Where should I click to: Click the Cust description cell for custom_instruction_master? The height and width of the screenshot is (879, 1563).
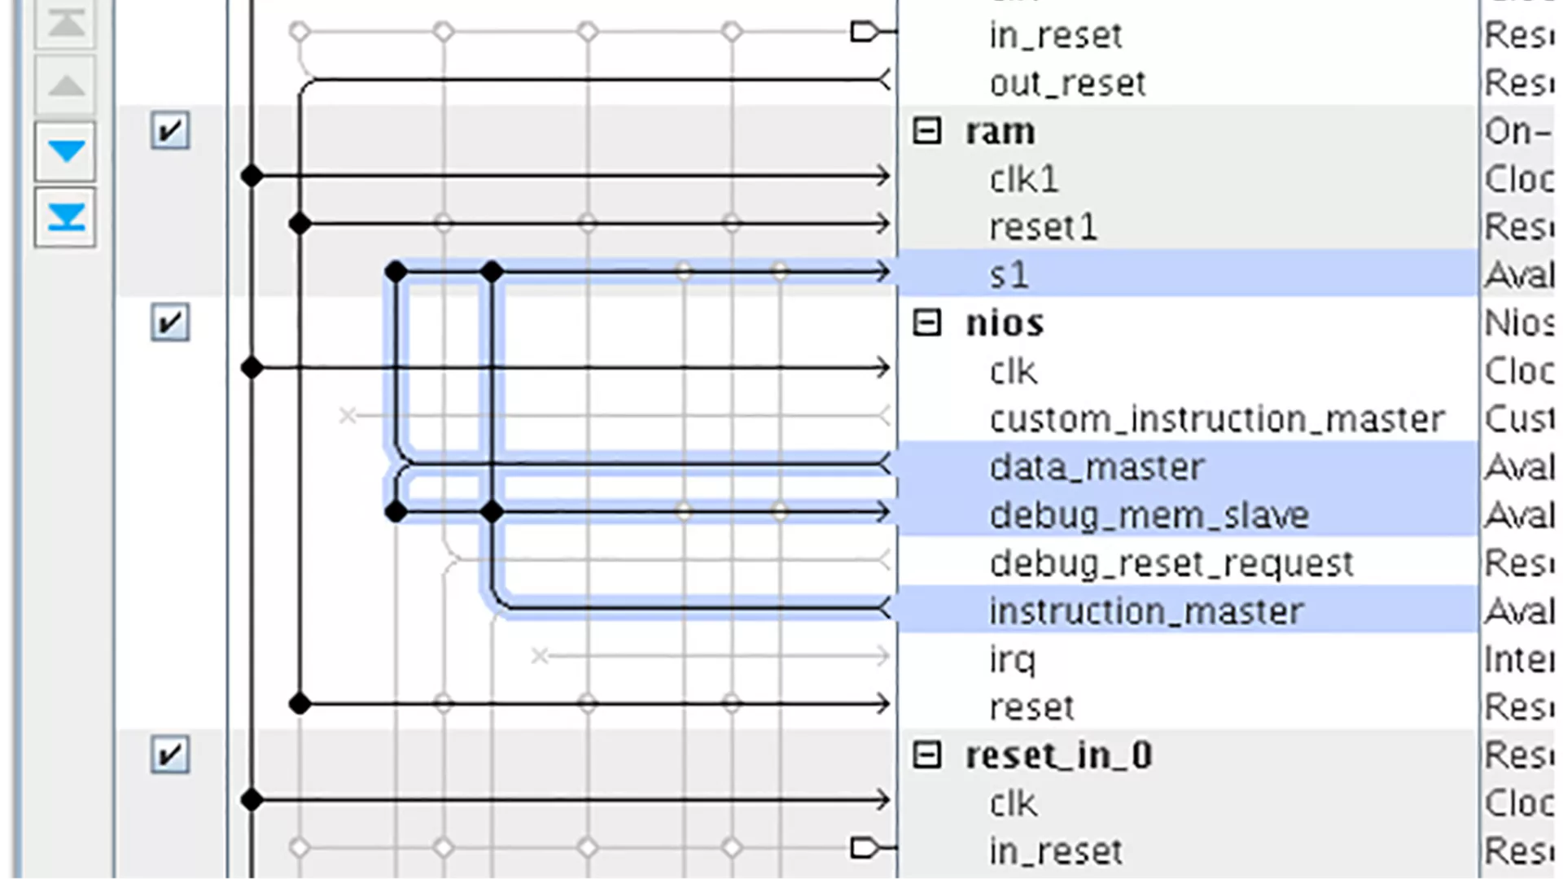click(1519, 419)
